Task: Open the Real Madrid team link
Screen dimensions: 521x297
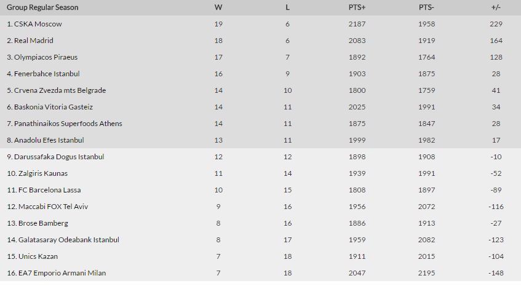Action: coord(34,41)
